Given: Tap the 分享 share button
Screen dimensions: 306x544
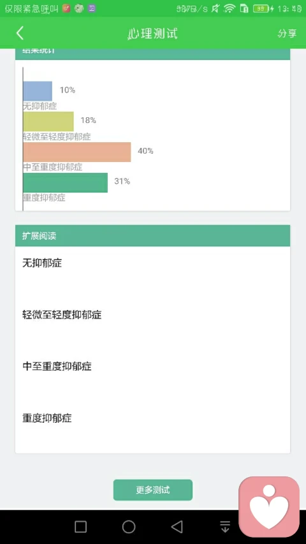Looking at the screenshot, I should click(x=288, y=33).
